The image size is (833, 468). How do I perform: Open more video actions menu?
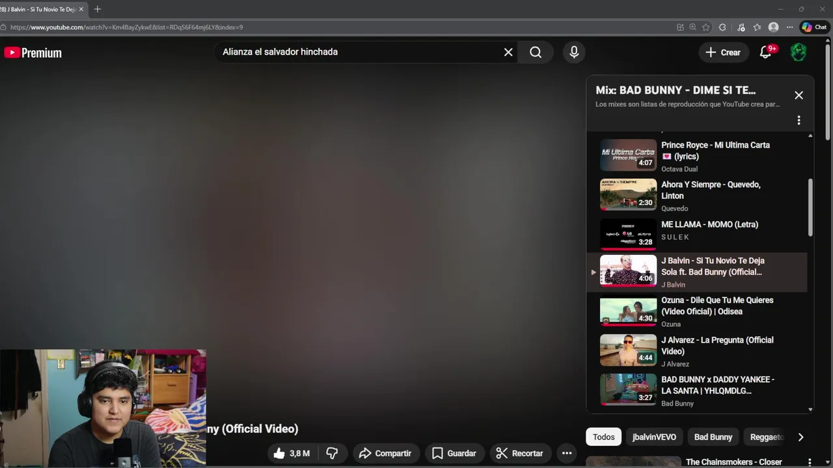(x=567, y=453)
